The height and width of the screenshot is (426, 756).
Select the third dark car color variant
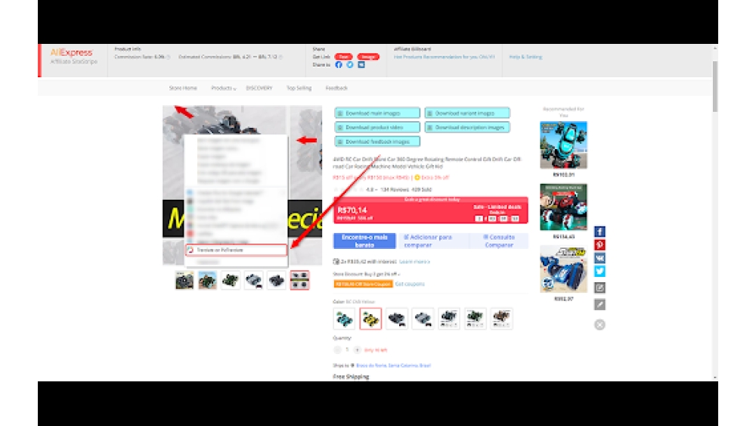point(397,319)
